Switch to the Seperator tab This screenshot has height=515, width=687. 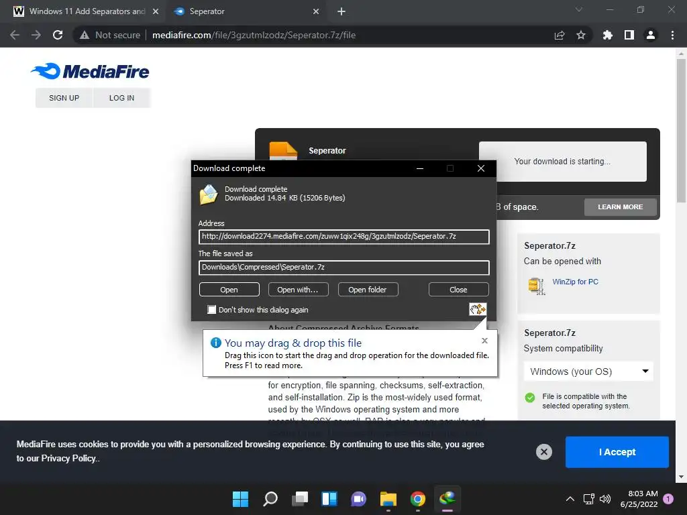(x=247, y=11)
